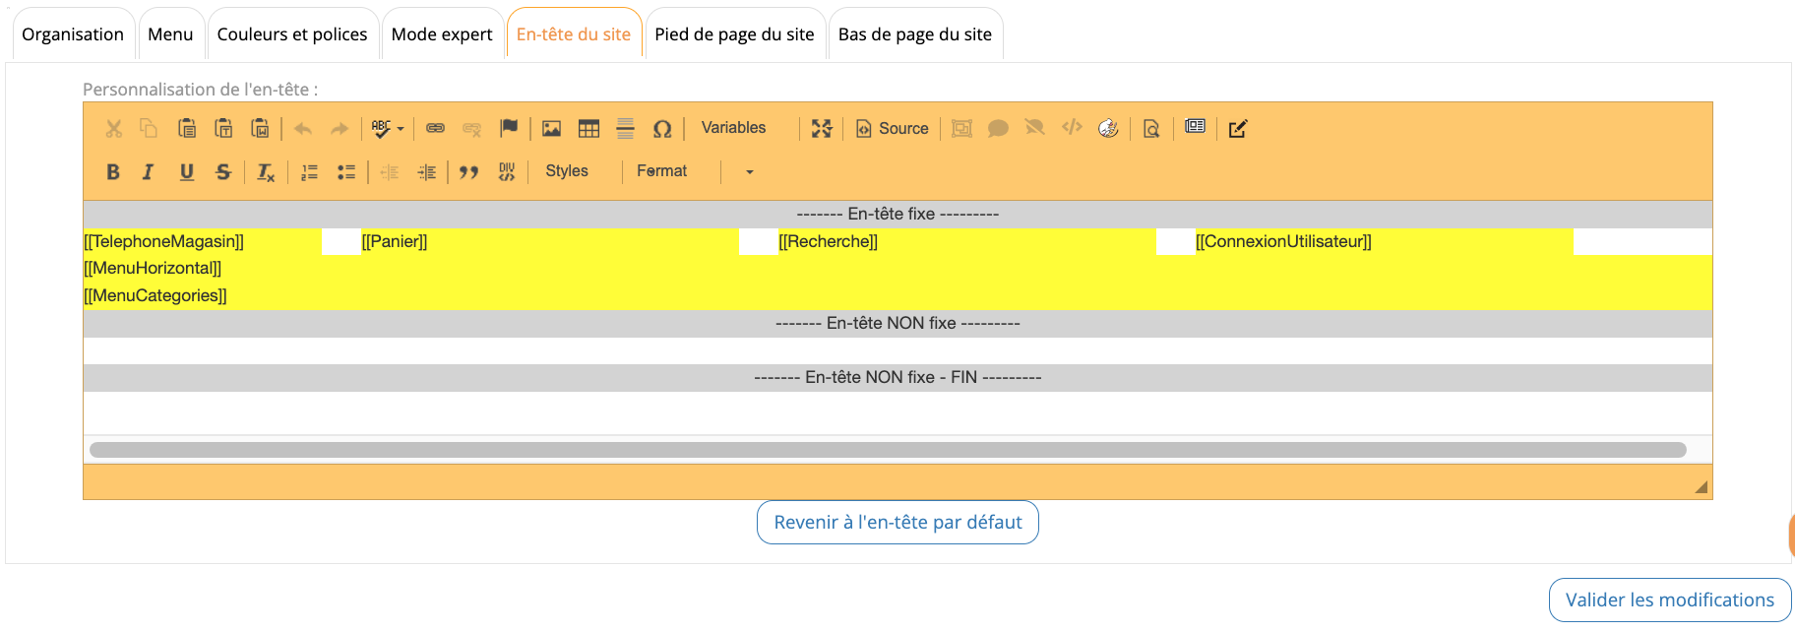1795x632 pixels.
Task: Paste as plain text icon
Action: coord(223,129)
